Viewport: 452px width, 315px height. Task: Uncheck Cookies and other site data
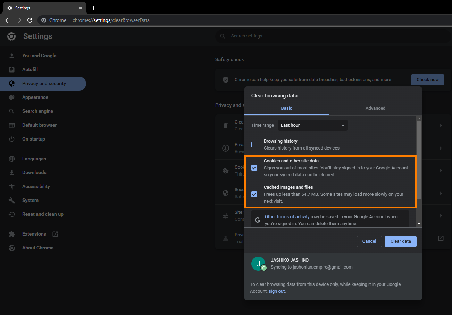[254, 168]
